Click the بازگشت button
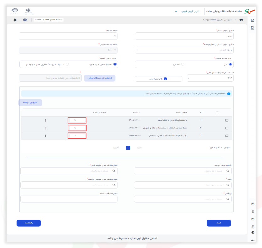Screen dimensions: 262x248 pyautogui.click(x=29, y=223)
